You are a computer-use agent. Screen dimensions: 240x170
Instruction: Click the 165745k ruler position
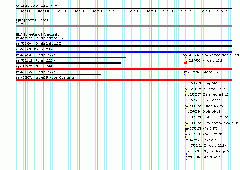click(187, 11)
